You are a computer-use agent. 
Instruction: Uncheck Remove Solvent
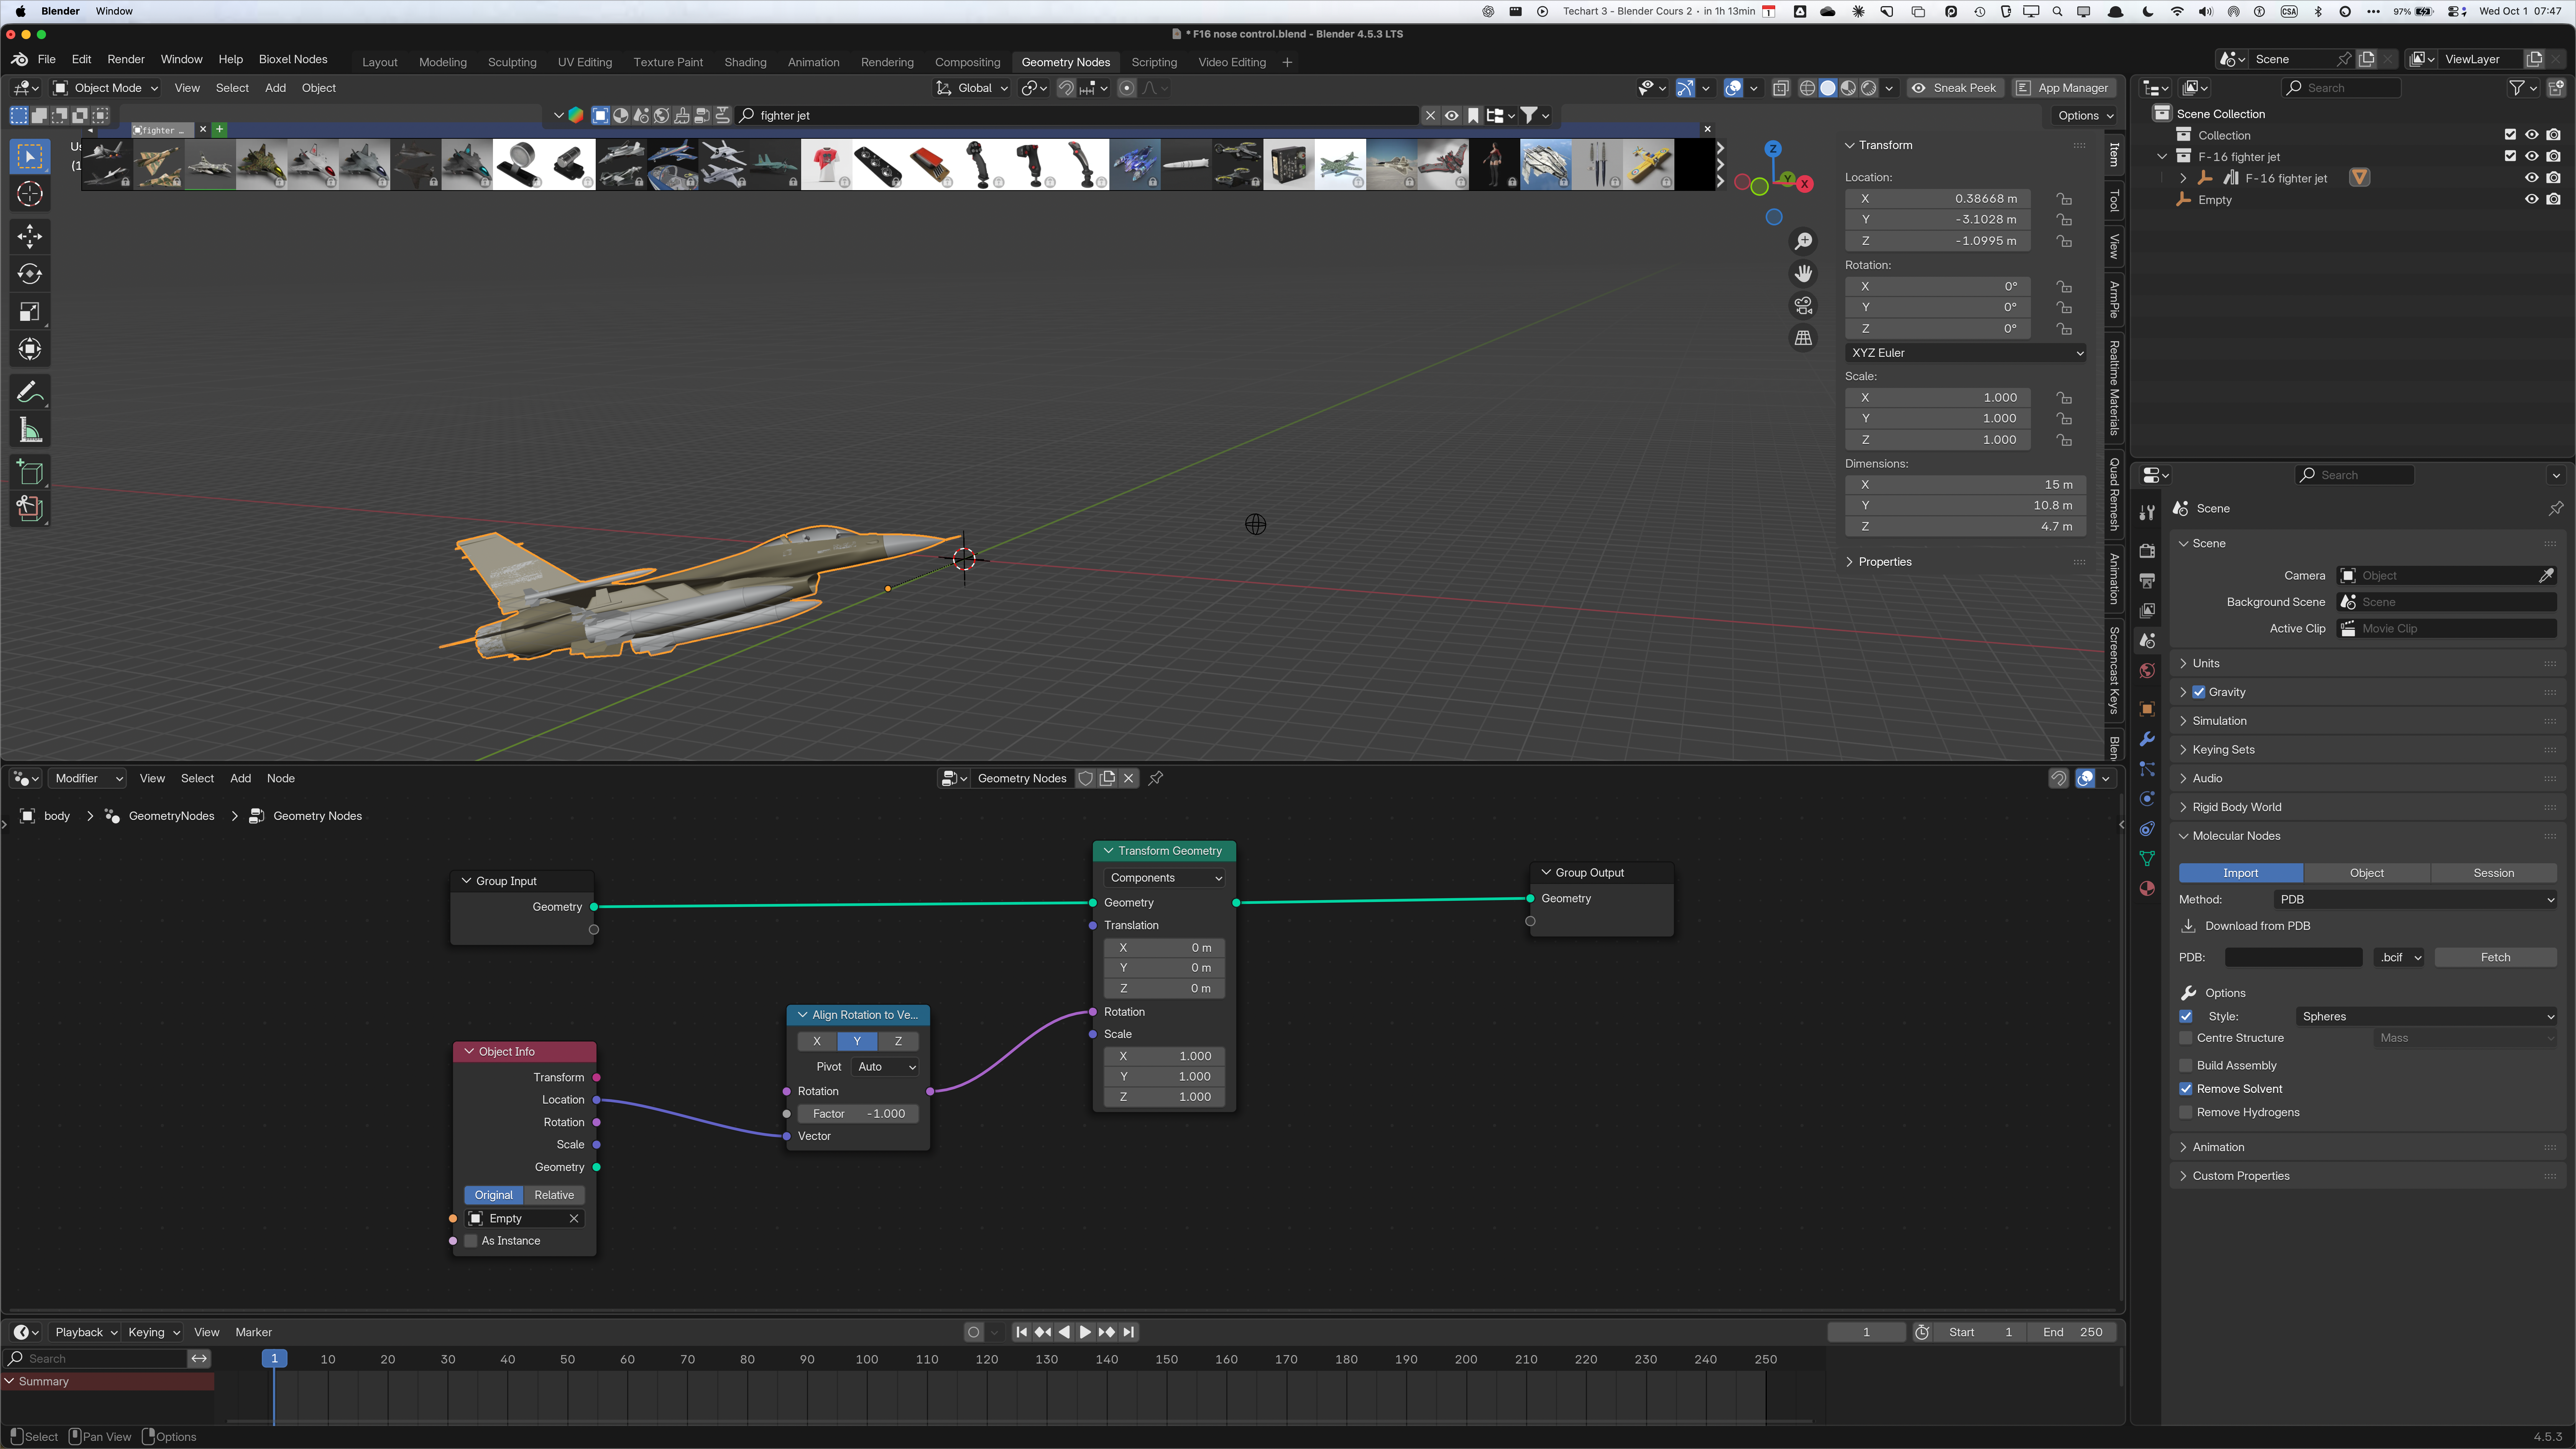coord(2186,1089)
